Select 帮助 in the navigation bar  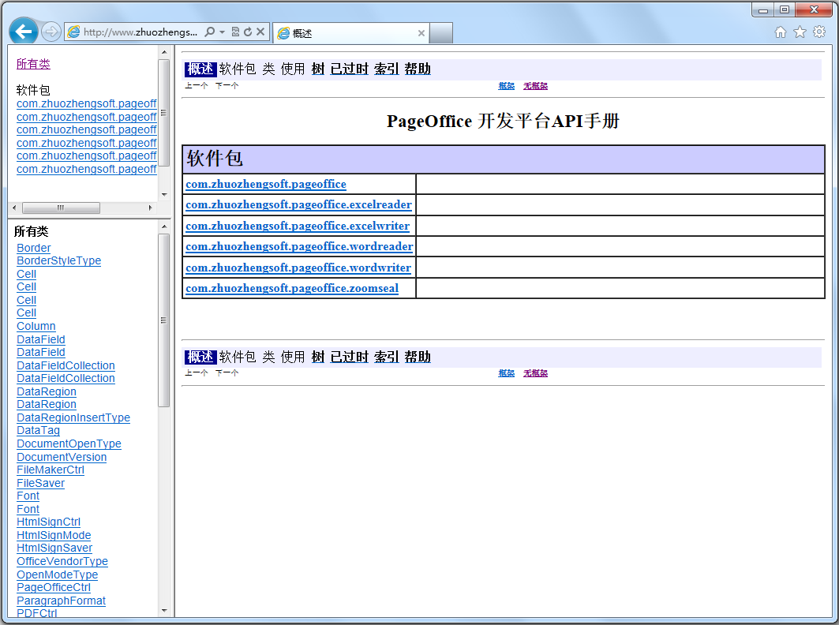click(418, 69)
